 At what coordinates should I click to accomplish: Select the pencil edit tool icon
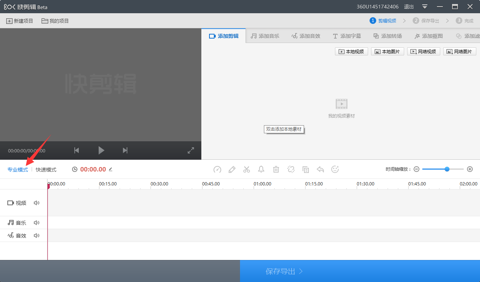[232, 169]
